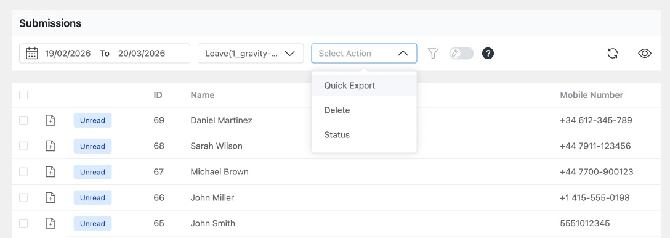The width and height of the screenshot is (670, 238).
Task: Select the name Michael Brown
Action: [x=220, y=172]
